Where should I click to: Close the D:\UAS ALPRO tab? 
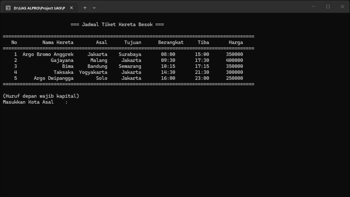71,8
